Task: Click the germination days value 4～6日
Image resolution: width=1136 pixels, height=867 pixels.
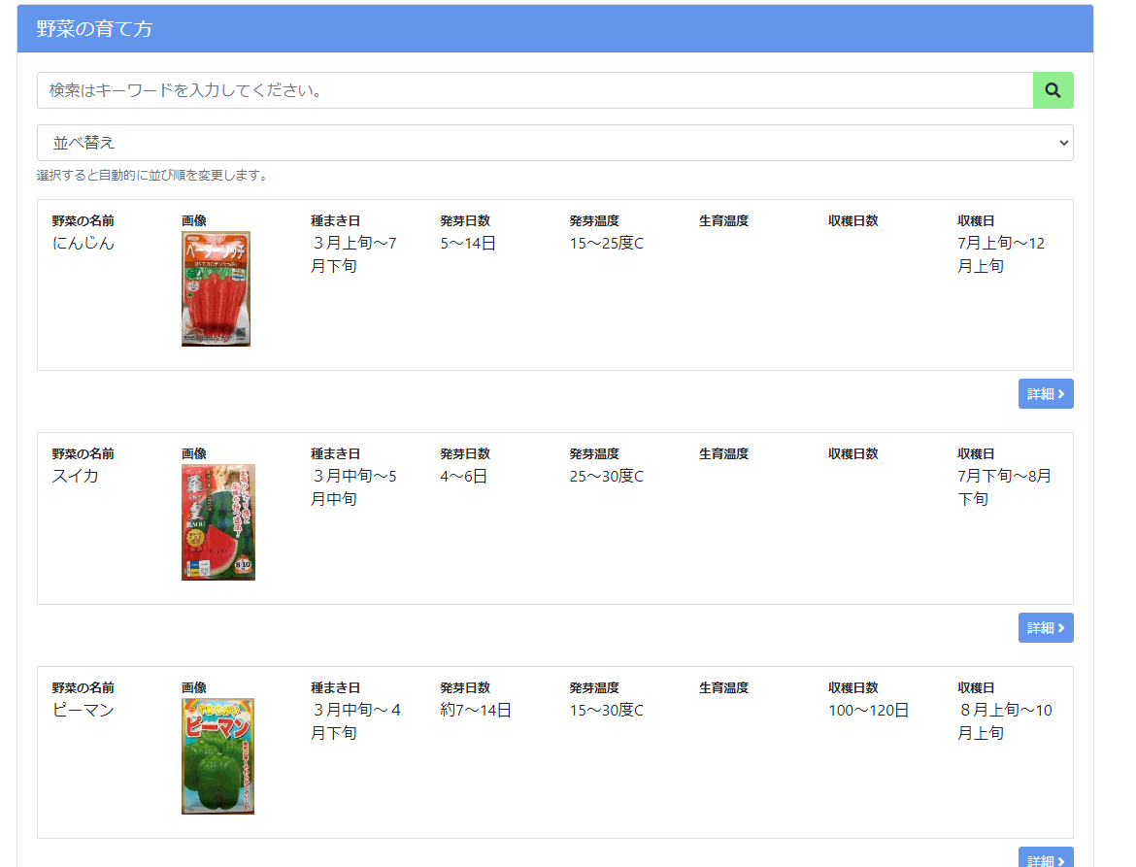Action: (464, 476)
